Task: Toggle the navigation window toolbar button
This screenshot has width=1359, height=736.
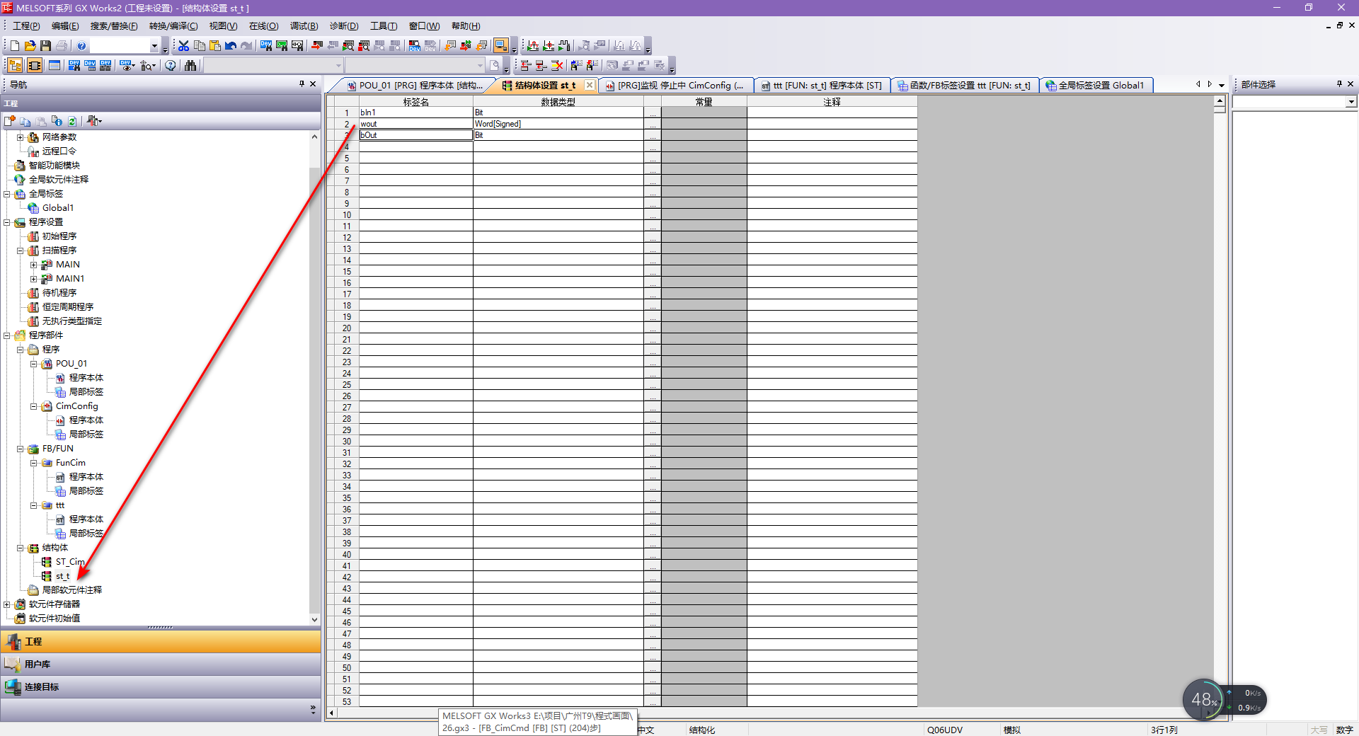Action: (x=15, y=66)
